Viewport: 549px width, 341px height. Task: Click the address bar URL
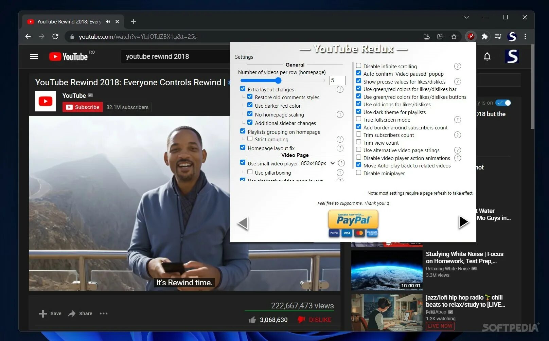[x=138, y=36]
